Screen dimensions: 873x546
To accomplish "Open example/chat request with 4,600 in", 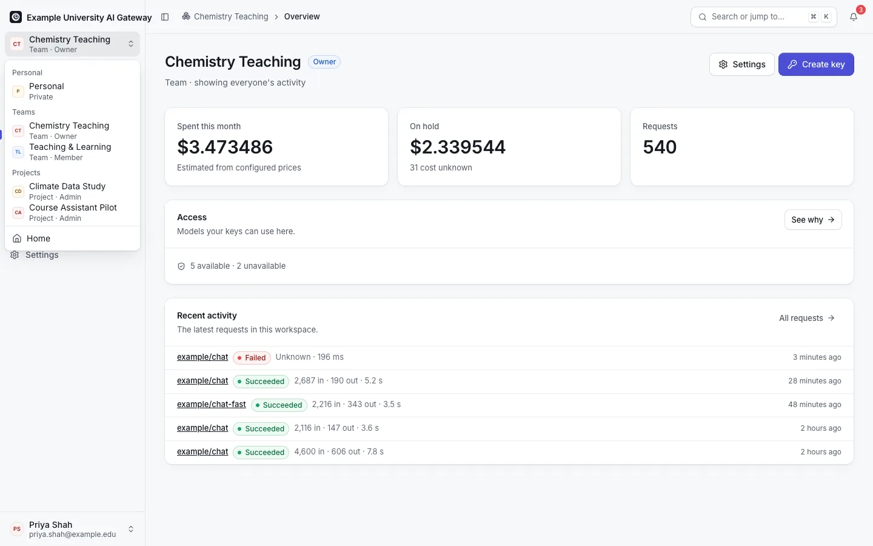I will click(202, 452).
